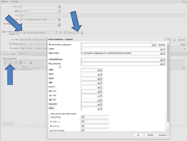Open lookup for Доп. КР field
This screenshot has height=141, width=188.
click(x=99, y=100)
